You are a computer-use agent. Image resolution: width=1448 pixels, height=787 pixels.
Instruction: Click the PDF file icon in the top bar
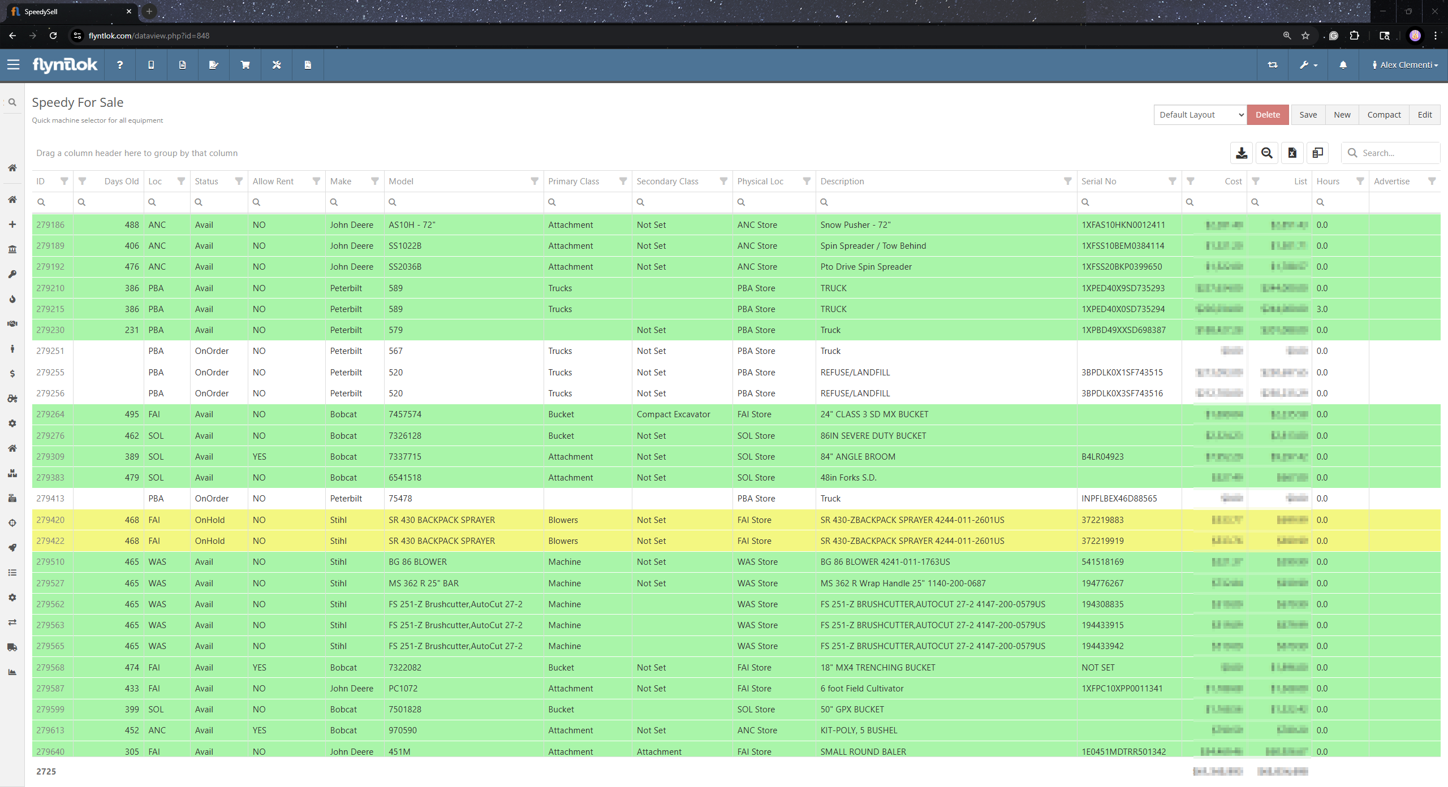[x=308, y=65]
